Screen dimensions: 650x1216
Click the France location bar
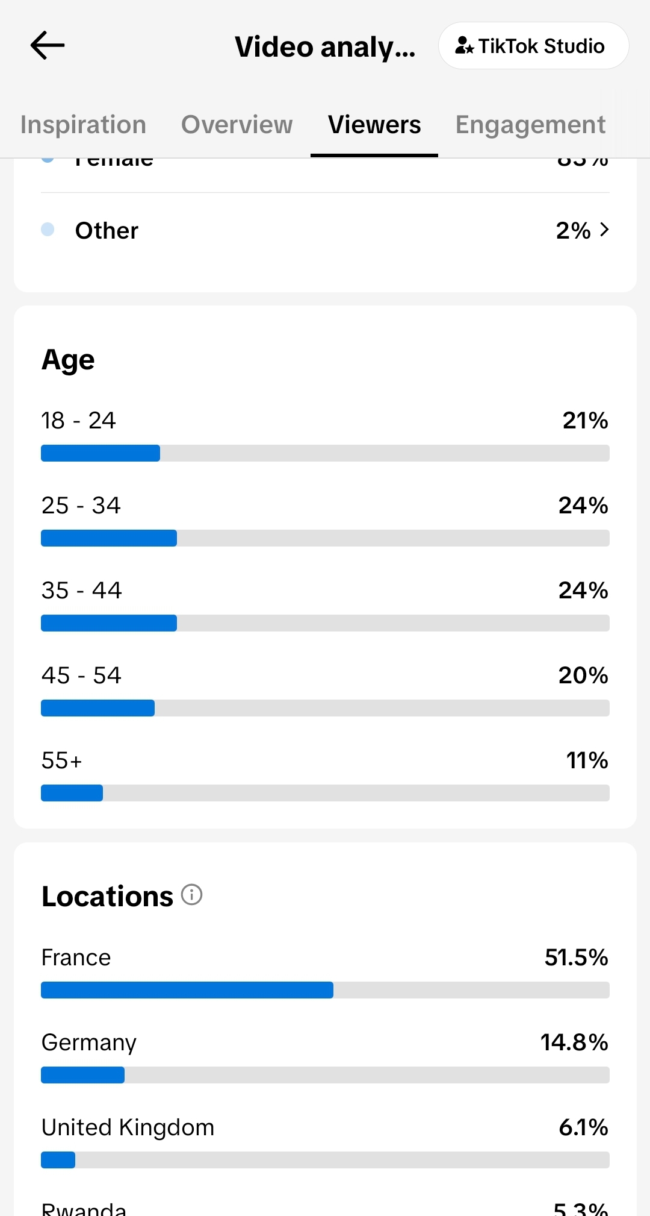pos(325,990)
